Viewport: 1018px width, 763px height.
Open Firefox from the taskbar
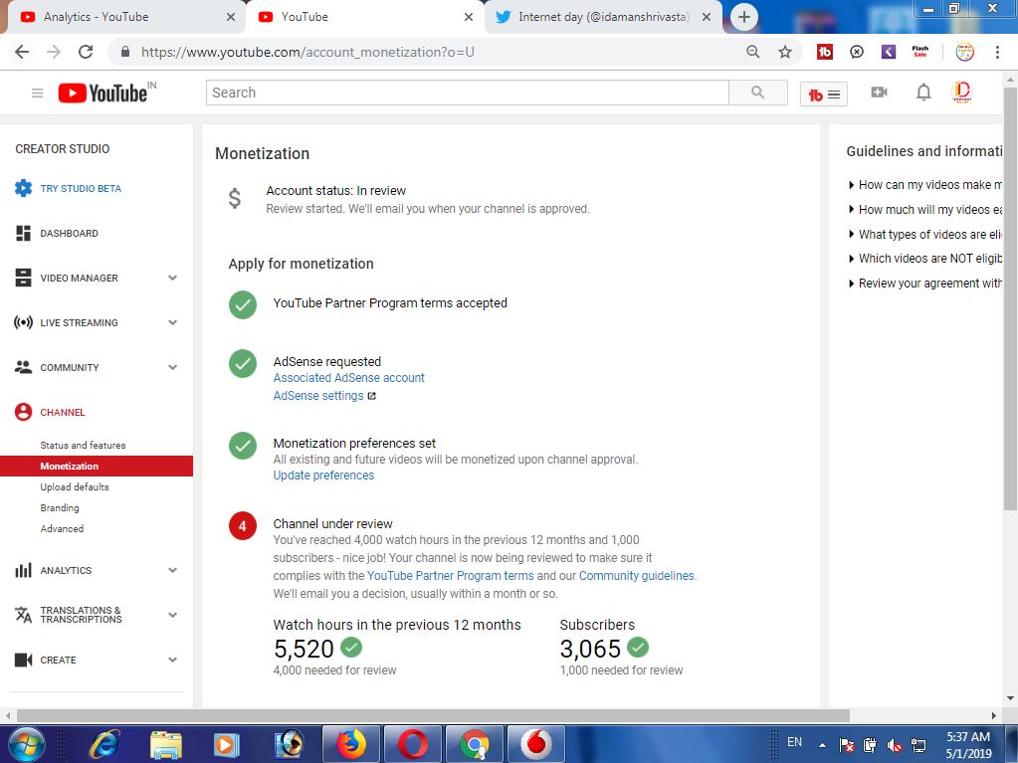click(351, 744)
